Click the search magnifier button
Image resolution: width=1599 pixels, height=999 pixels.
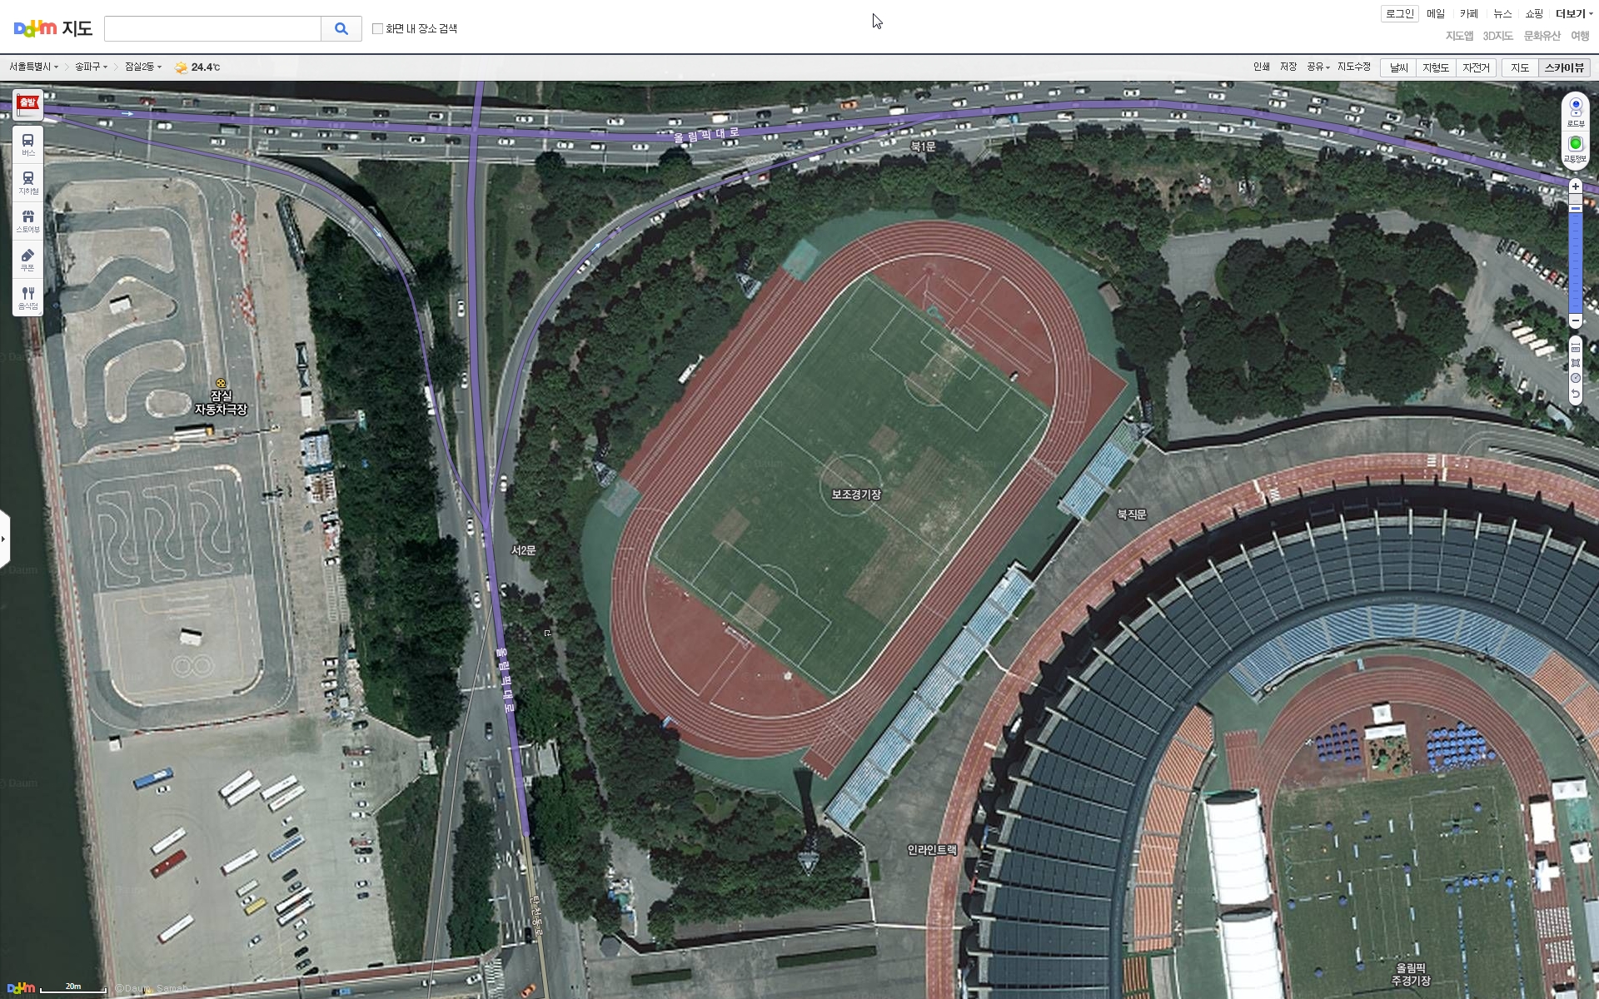[x=341, y=28]
